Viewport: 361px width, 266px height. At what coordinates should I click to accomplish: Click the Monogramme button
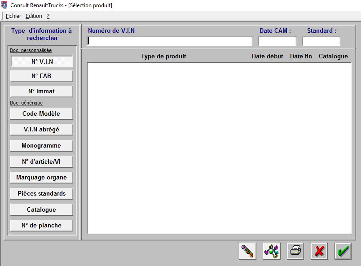(x=41, y=146)
